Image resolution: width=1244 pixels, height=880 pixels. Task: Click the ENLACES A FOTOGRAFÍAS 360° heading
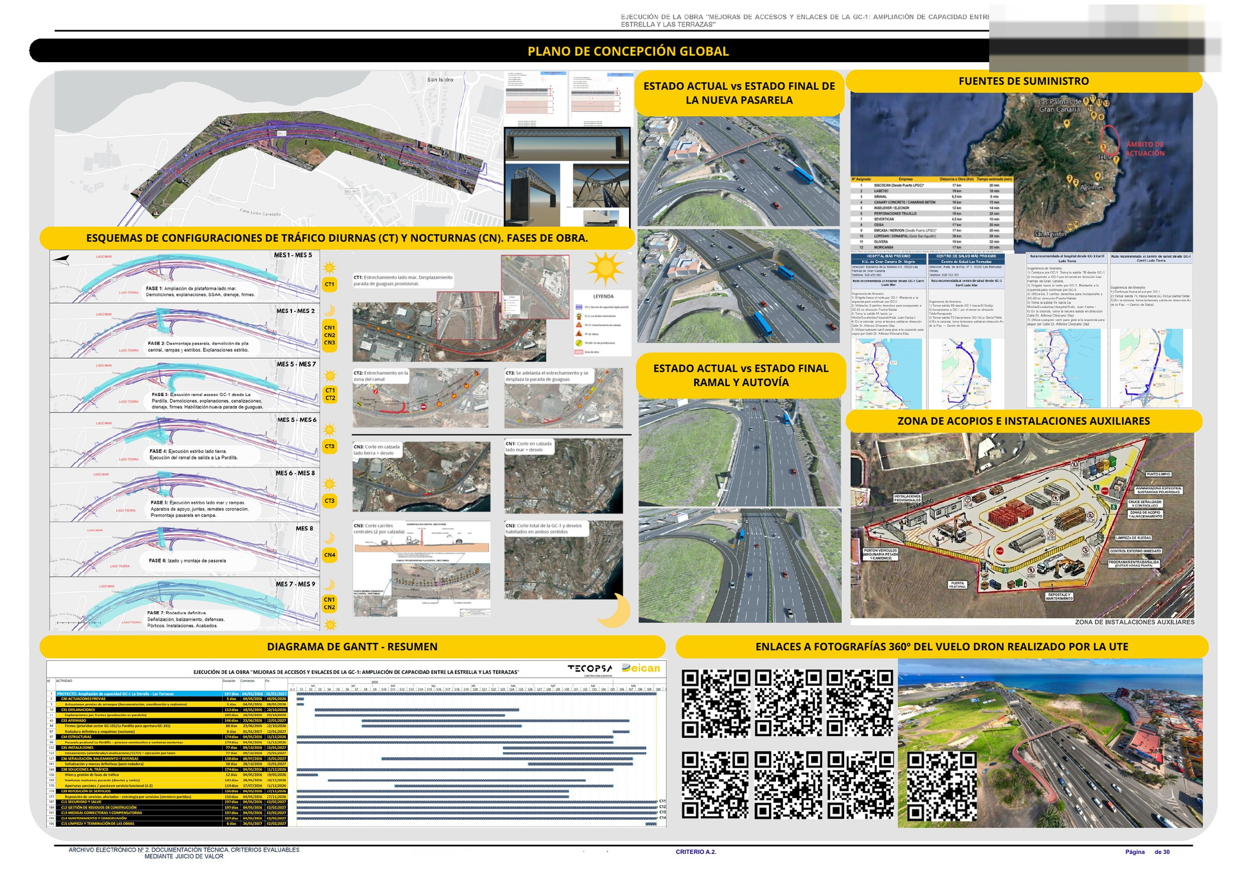click(941, 647)
